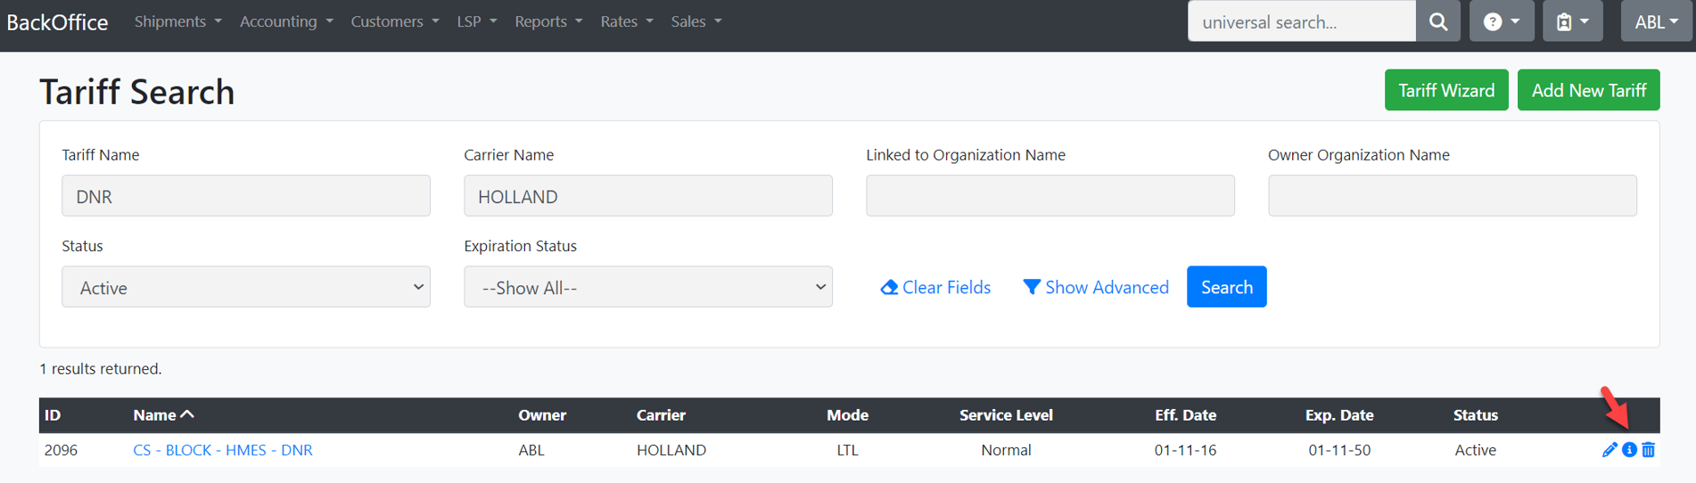Click into the Carrier Name input field

(x=648, y=196)
